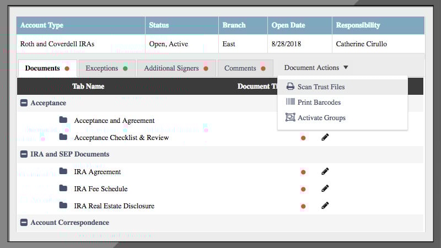Click pencil icon for Acceptance Checklist & Review
The image size is (441, 248).
325,137
